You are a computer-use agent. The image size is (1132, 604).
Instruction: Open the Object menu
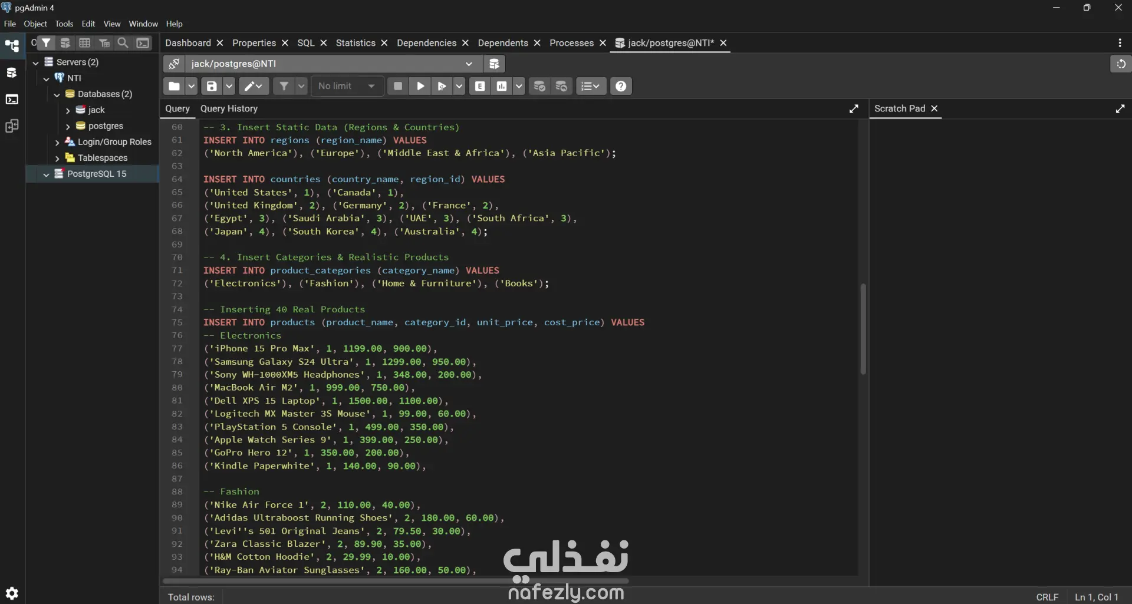click(x=35, y=24)
